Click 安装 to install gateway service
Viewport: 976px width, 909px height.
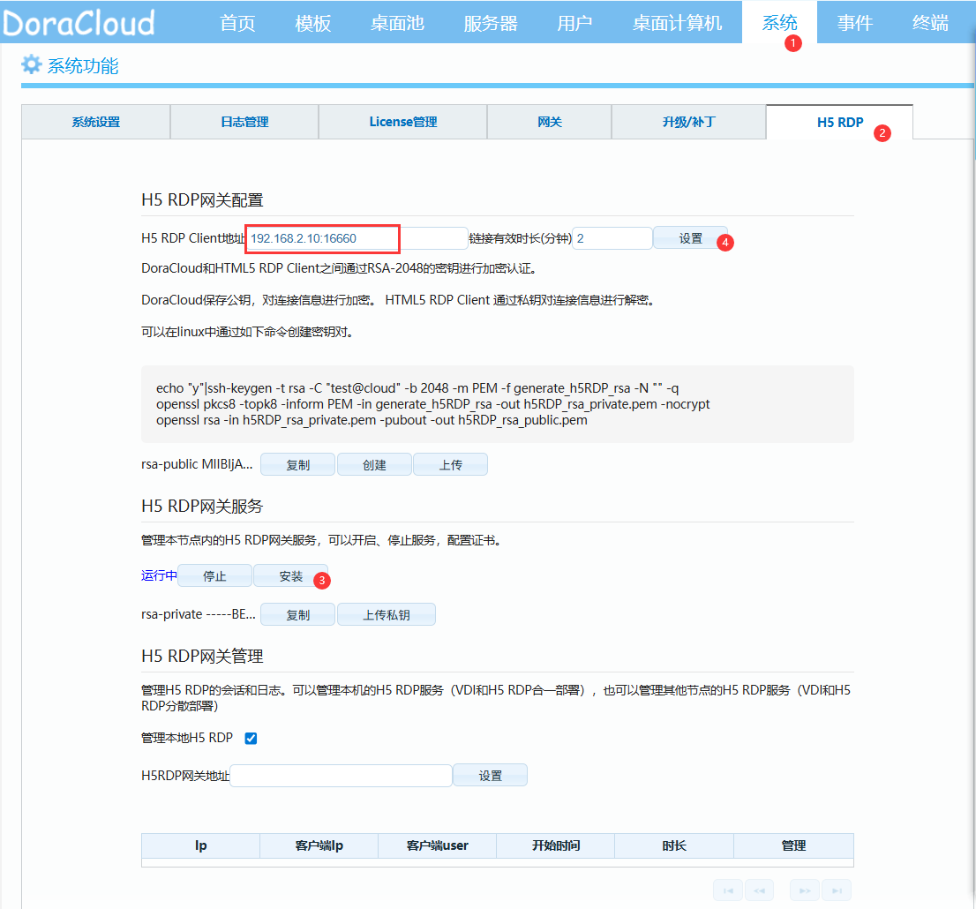tap(290, 576)
